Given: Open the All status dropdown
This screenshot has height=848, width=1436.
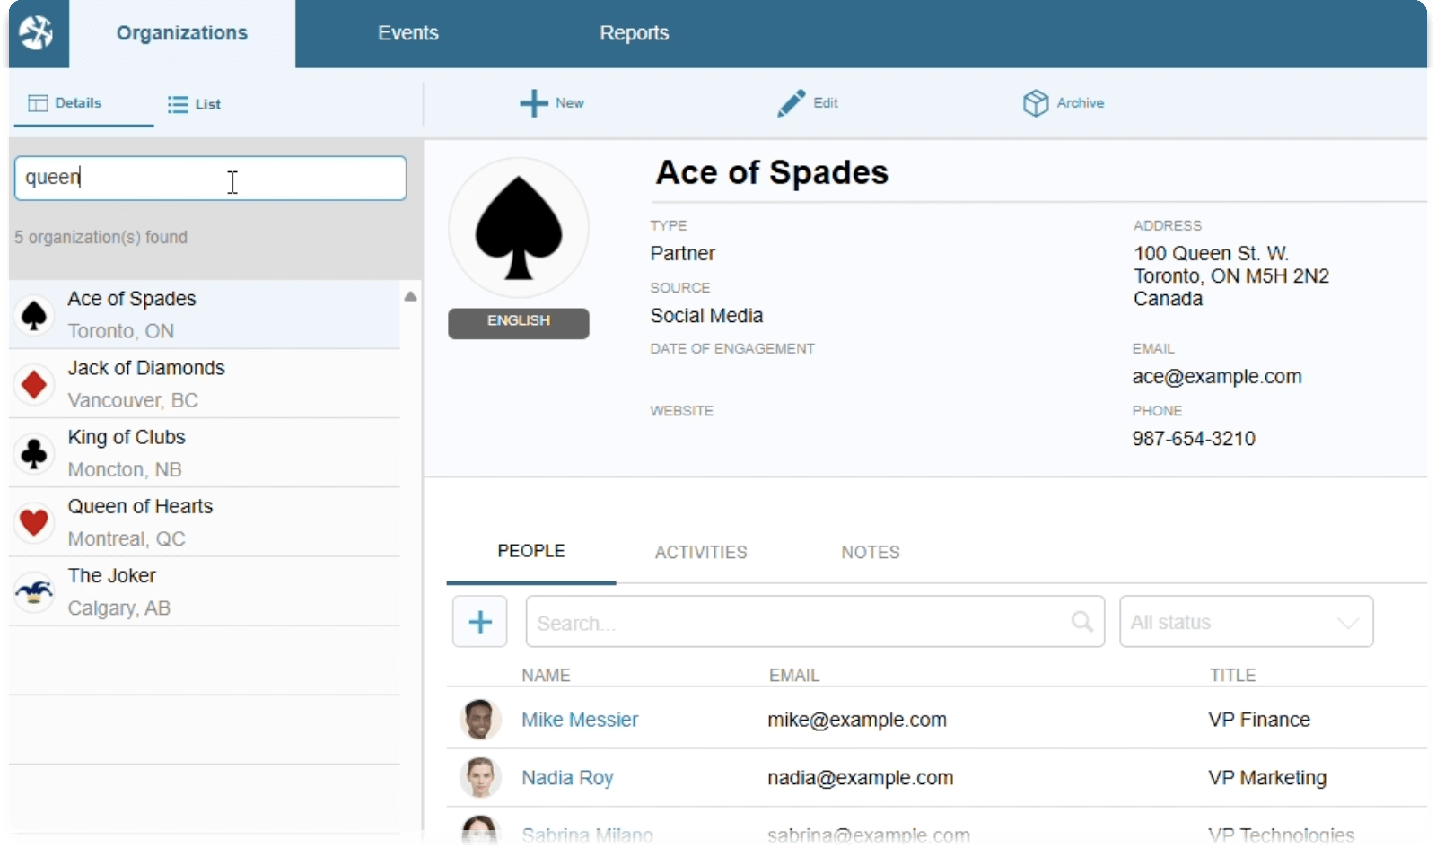Looking at the screenshot, I should pos(1246,621).
